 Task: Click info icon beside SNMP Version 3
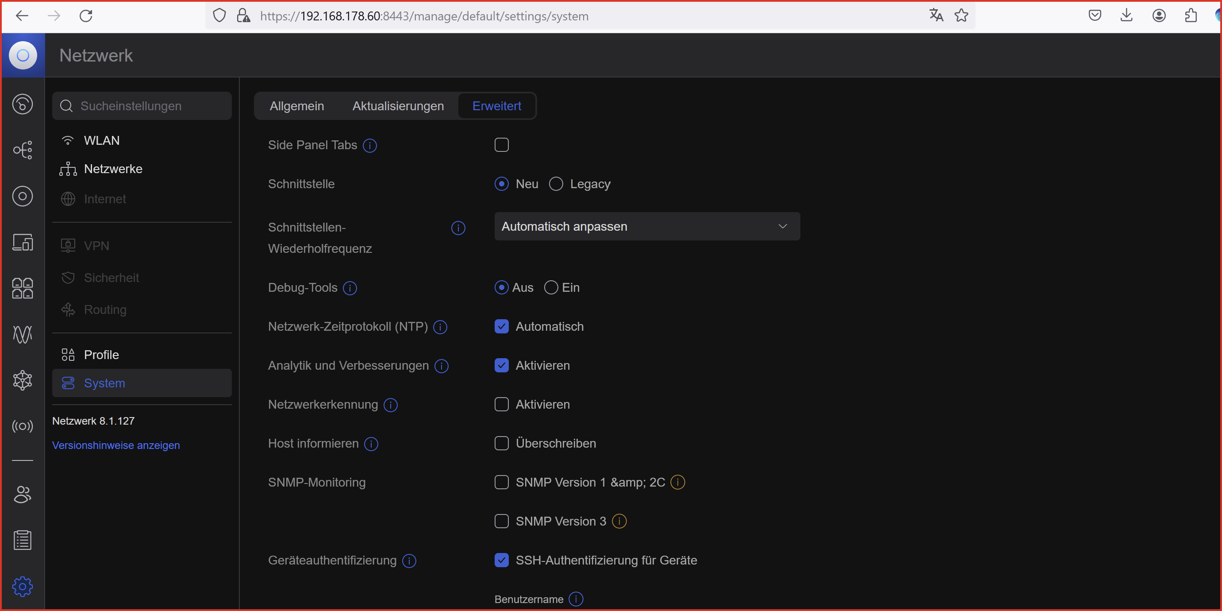point(619,521)
